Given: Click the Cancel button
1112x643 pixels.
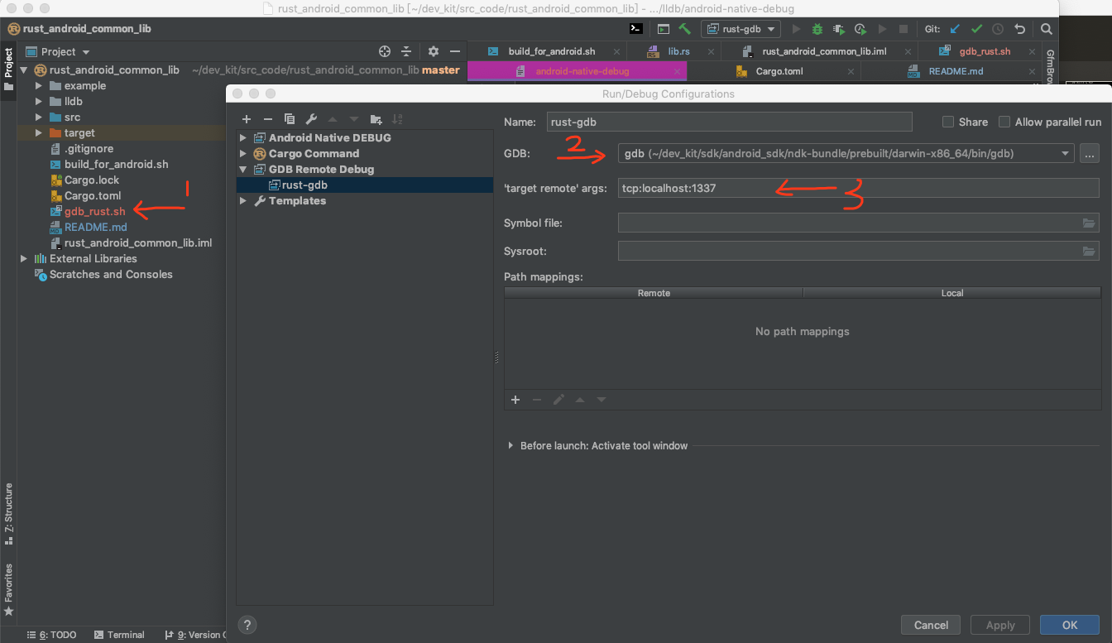Looking at the screenshot, I should 931,625.
